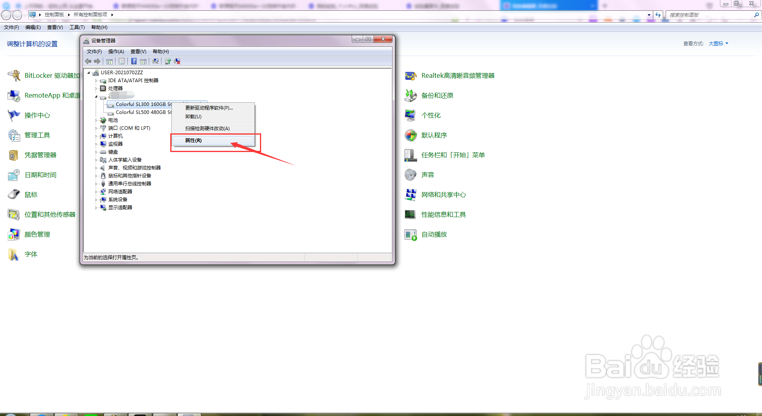Click Show/Hide console tree toolbar icon
This screenshot has height=416, width=762.
click(x=110, y=61)
